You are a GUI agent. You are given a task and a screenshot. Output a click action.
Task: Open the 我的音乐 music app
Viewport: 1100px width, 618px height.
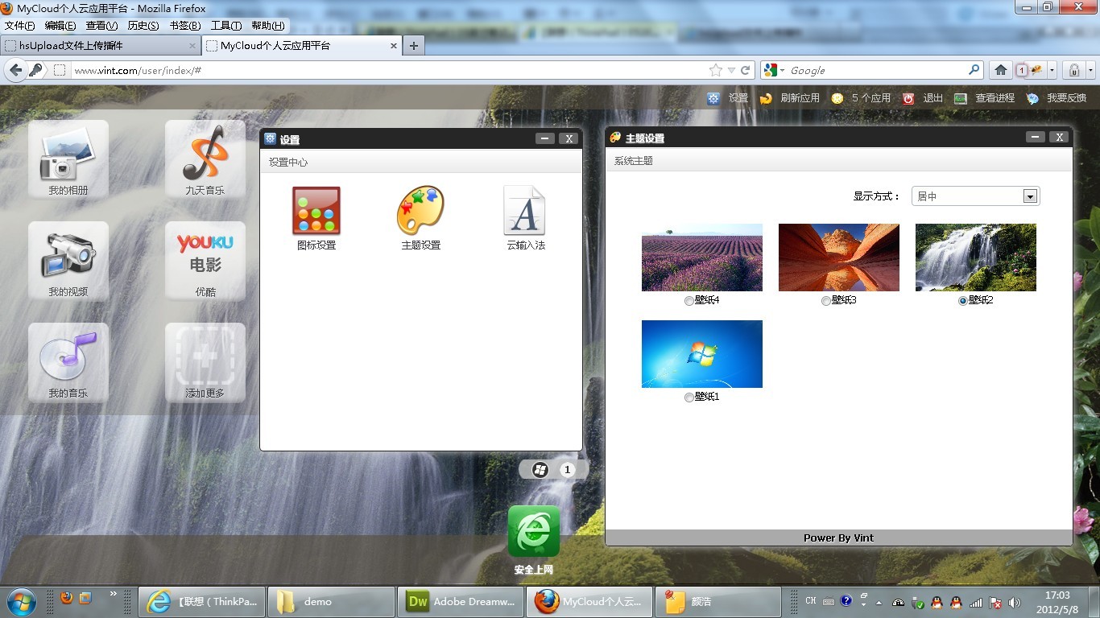[68, 361]
